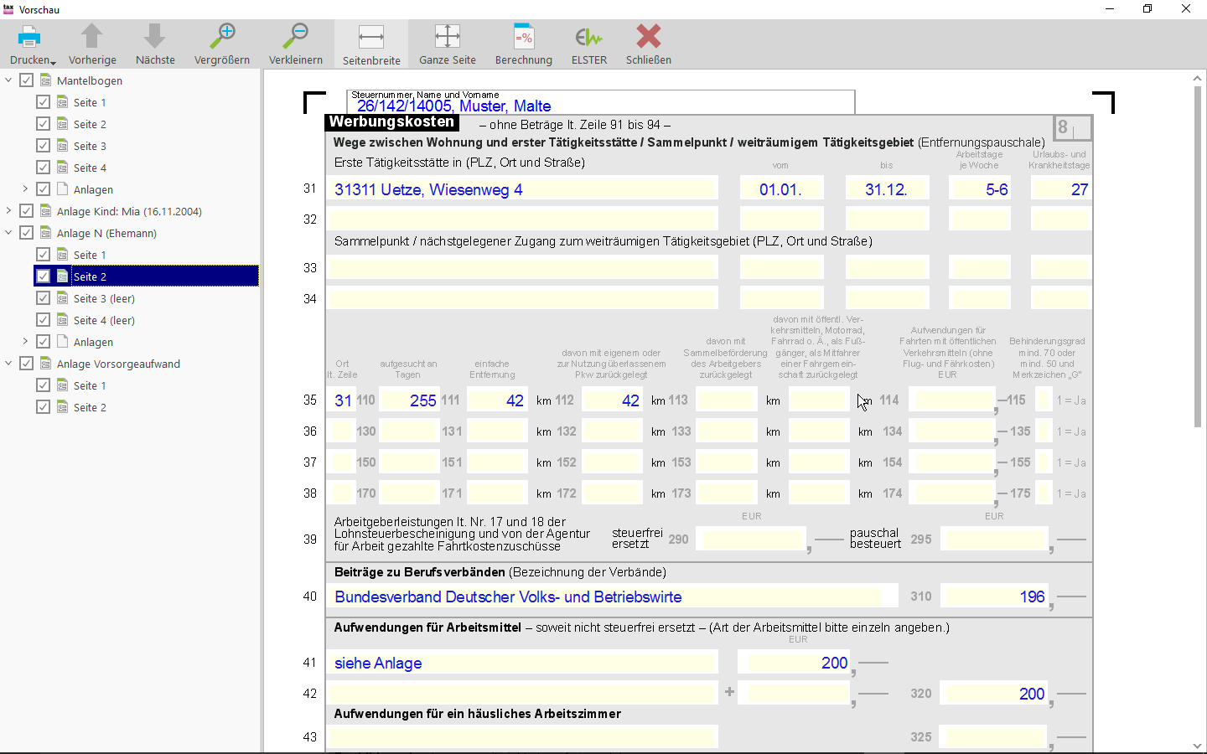Toggle the Mantelbogen checkbox
The width and height of the screenshot is (1207, 754).
coord(27,80)
